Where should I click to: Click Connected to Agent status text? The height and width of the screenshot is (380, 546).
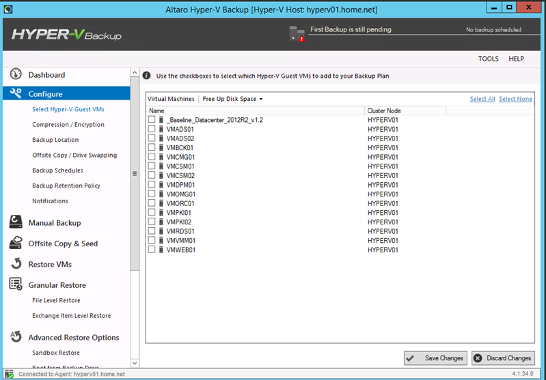tap(71, 374)
